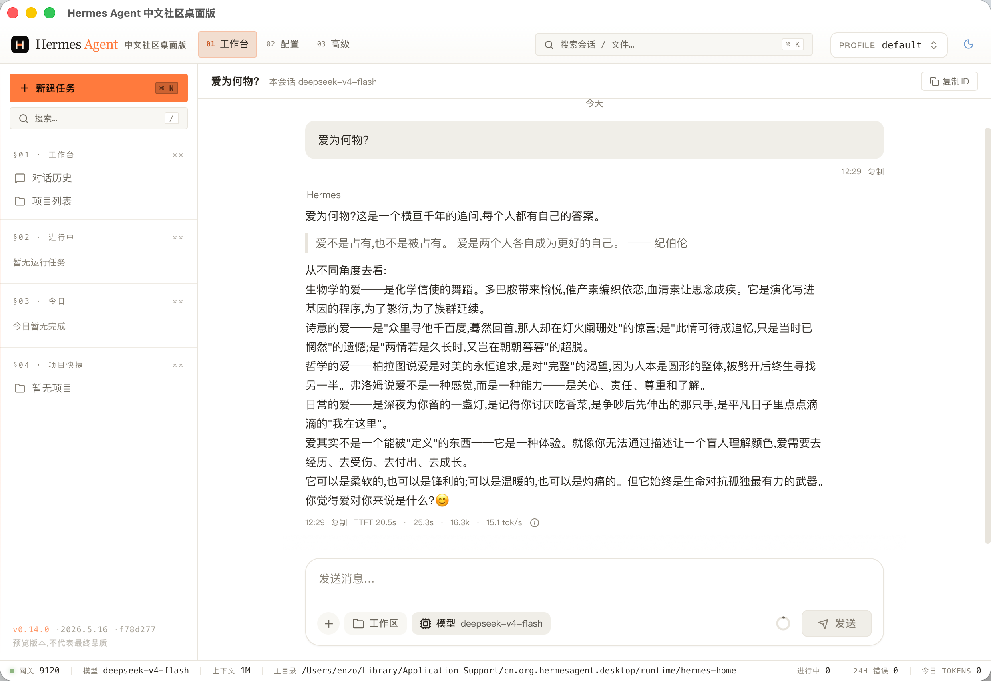Click status bar 模型 deepseek-v4-flash entry
991x681 pixels.
pyautogui.click(x=135, y=670)
